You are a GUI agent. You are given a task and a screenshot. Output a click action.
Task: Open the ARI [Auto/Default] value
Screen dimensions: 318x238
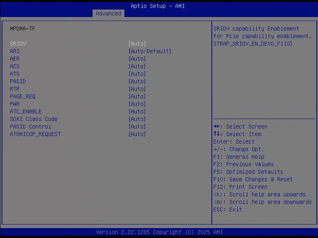pos(150,51)
